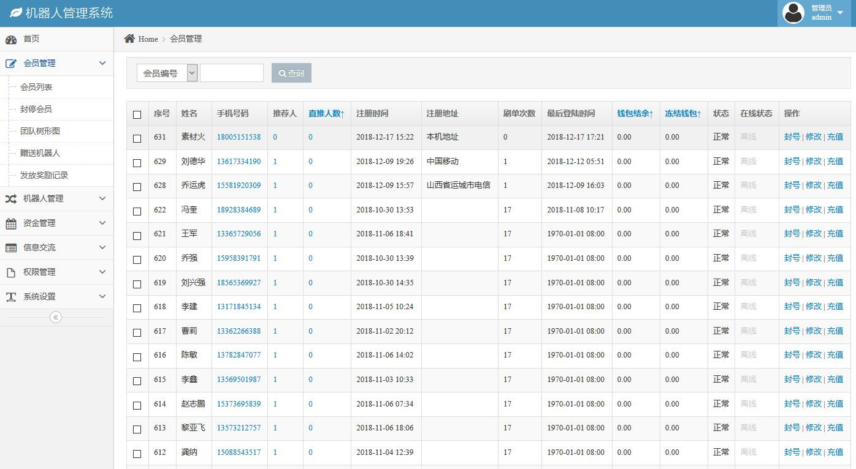Click the calendar icon beside 资金管理

pos(11,223)
